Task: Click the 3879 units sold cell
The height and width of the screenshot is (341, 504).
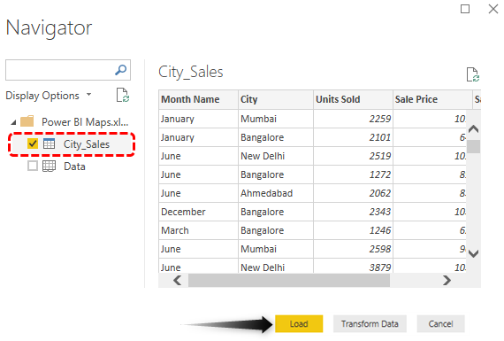Action: point(354,266)
